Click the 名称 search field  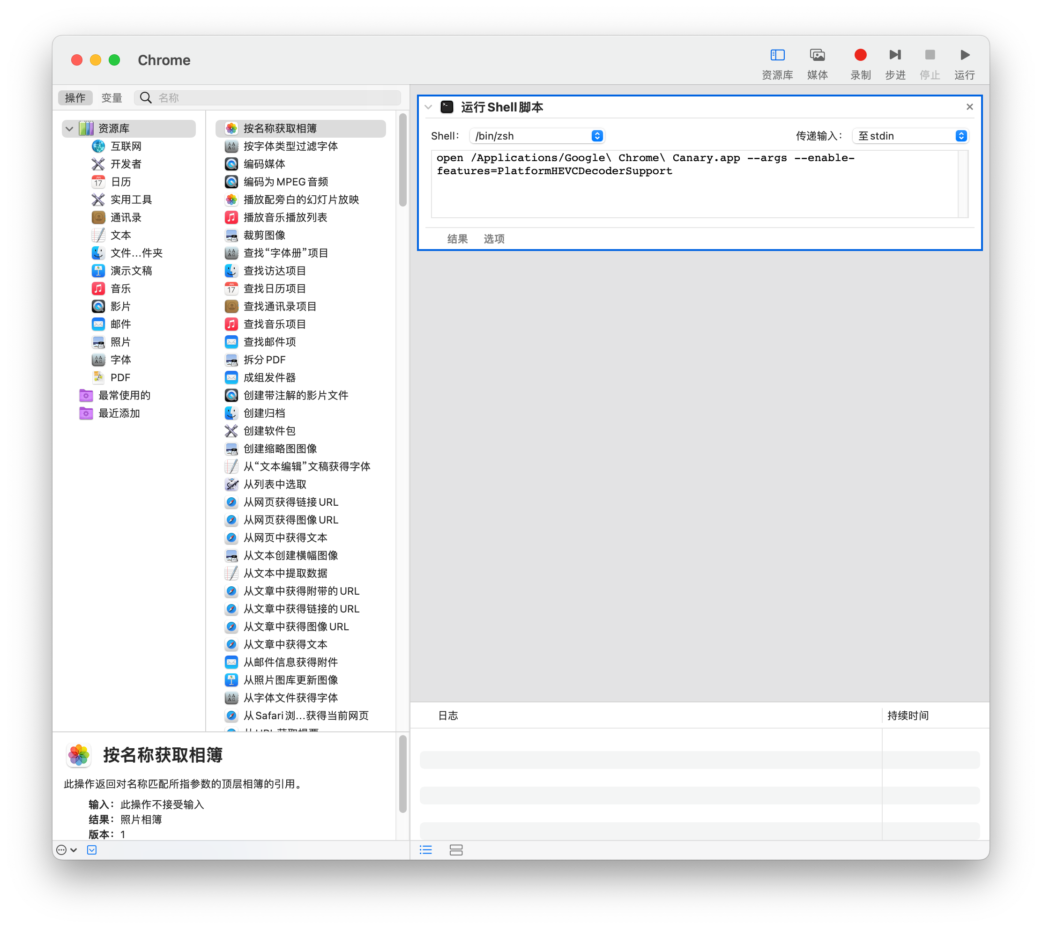pos(268,98)
